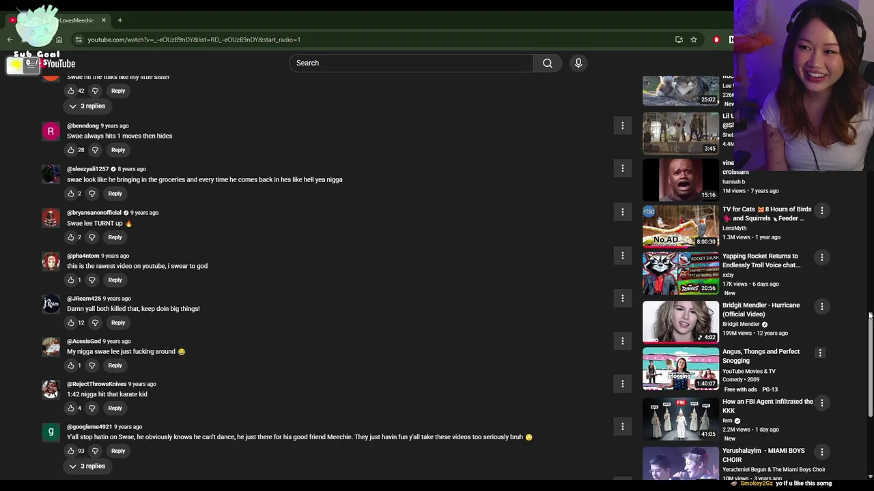Click the browser address bar URL

tap(194, 40)
